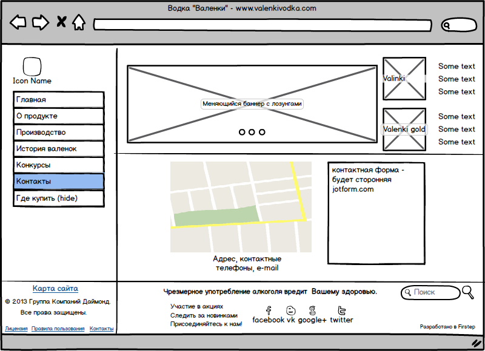Select the third banner slide dot
The width and height of the screenshot is (485, 351).
(x=262, y=132)
